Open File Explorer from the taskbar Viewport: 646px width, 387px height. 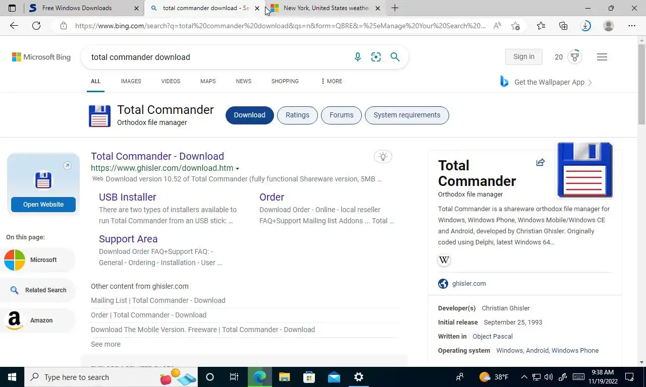click(x=285, y=377)
